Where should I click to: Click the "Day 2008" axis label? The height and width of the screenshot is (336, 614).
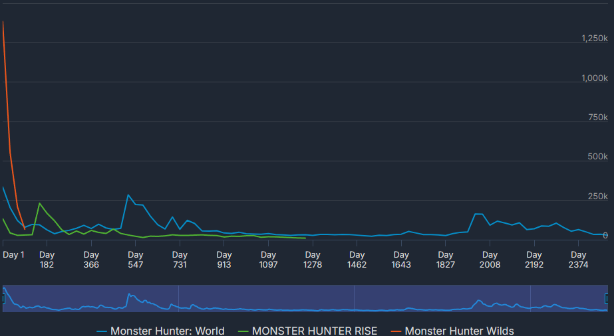click(490, 260)
